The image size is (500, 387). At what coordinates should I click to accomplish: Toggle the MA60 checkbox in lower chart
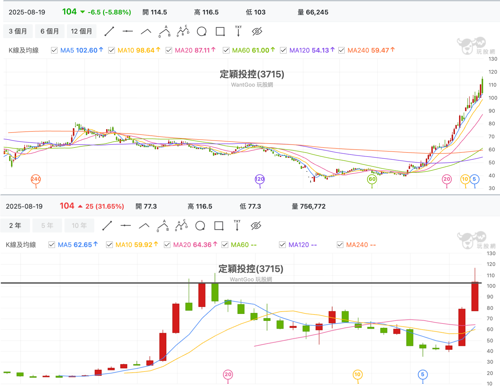225,245
